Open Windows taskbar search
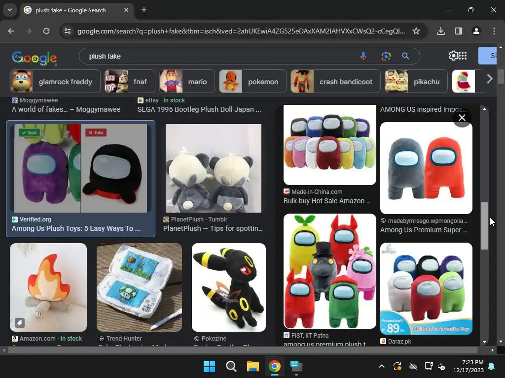Image resolution: width=505 pixels, height=378 pixels. (x=231, y=366)
